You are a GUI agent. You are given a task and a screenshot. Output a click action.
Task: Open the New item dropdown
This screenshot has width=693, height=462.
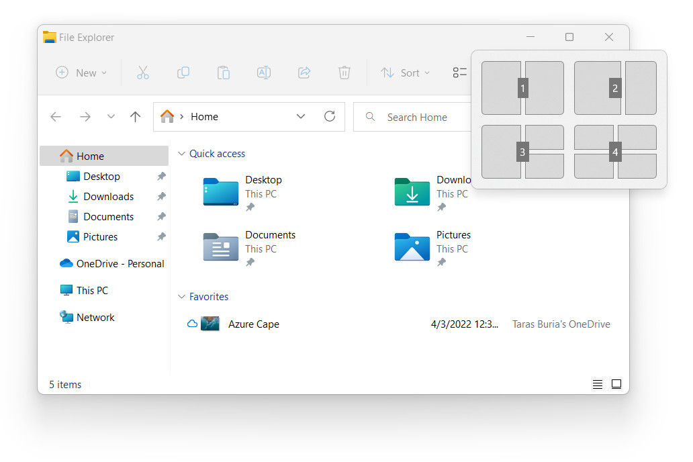pyautogui.click(x=81, y=73)
